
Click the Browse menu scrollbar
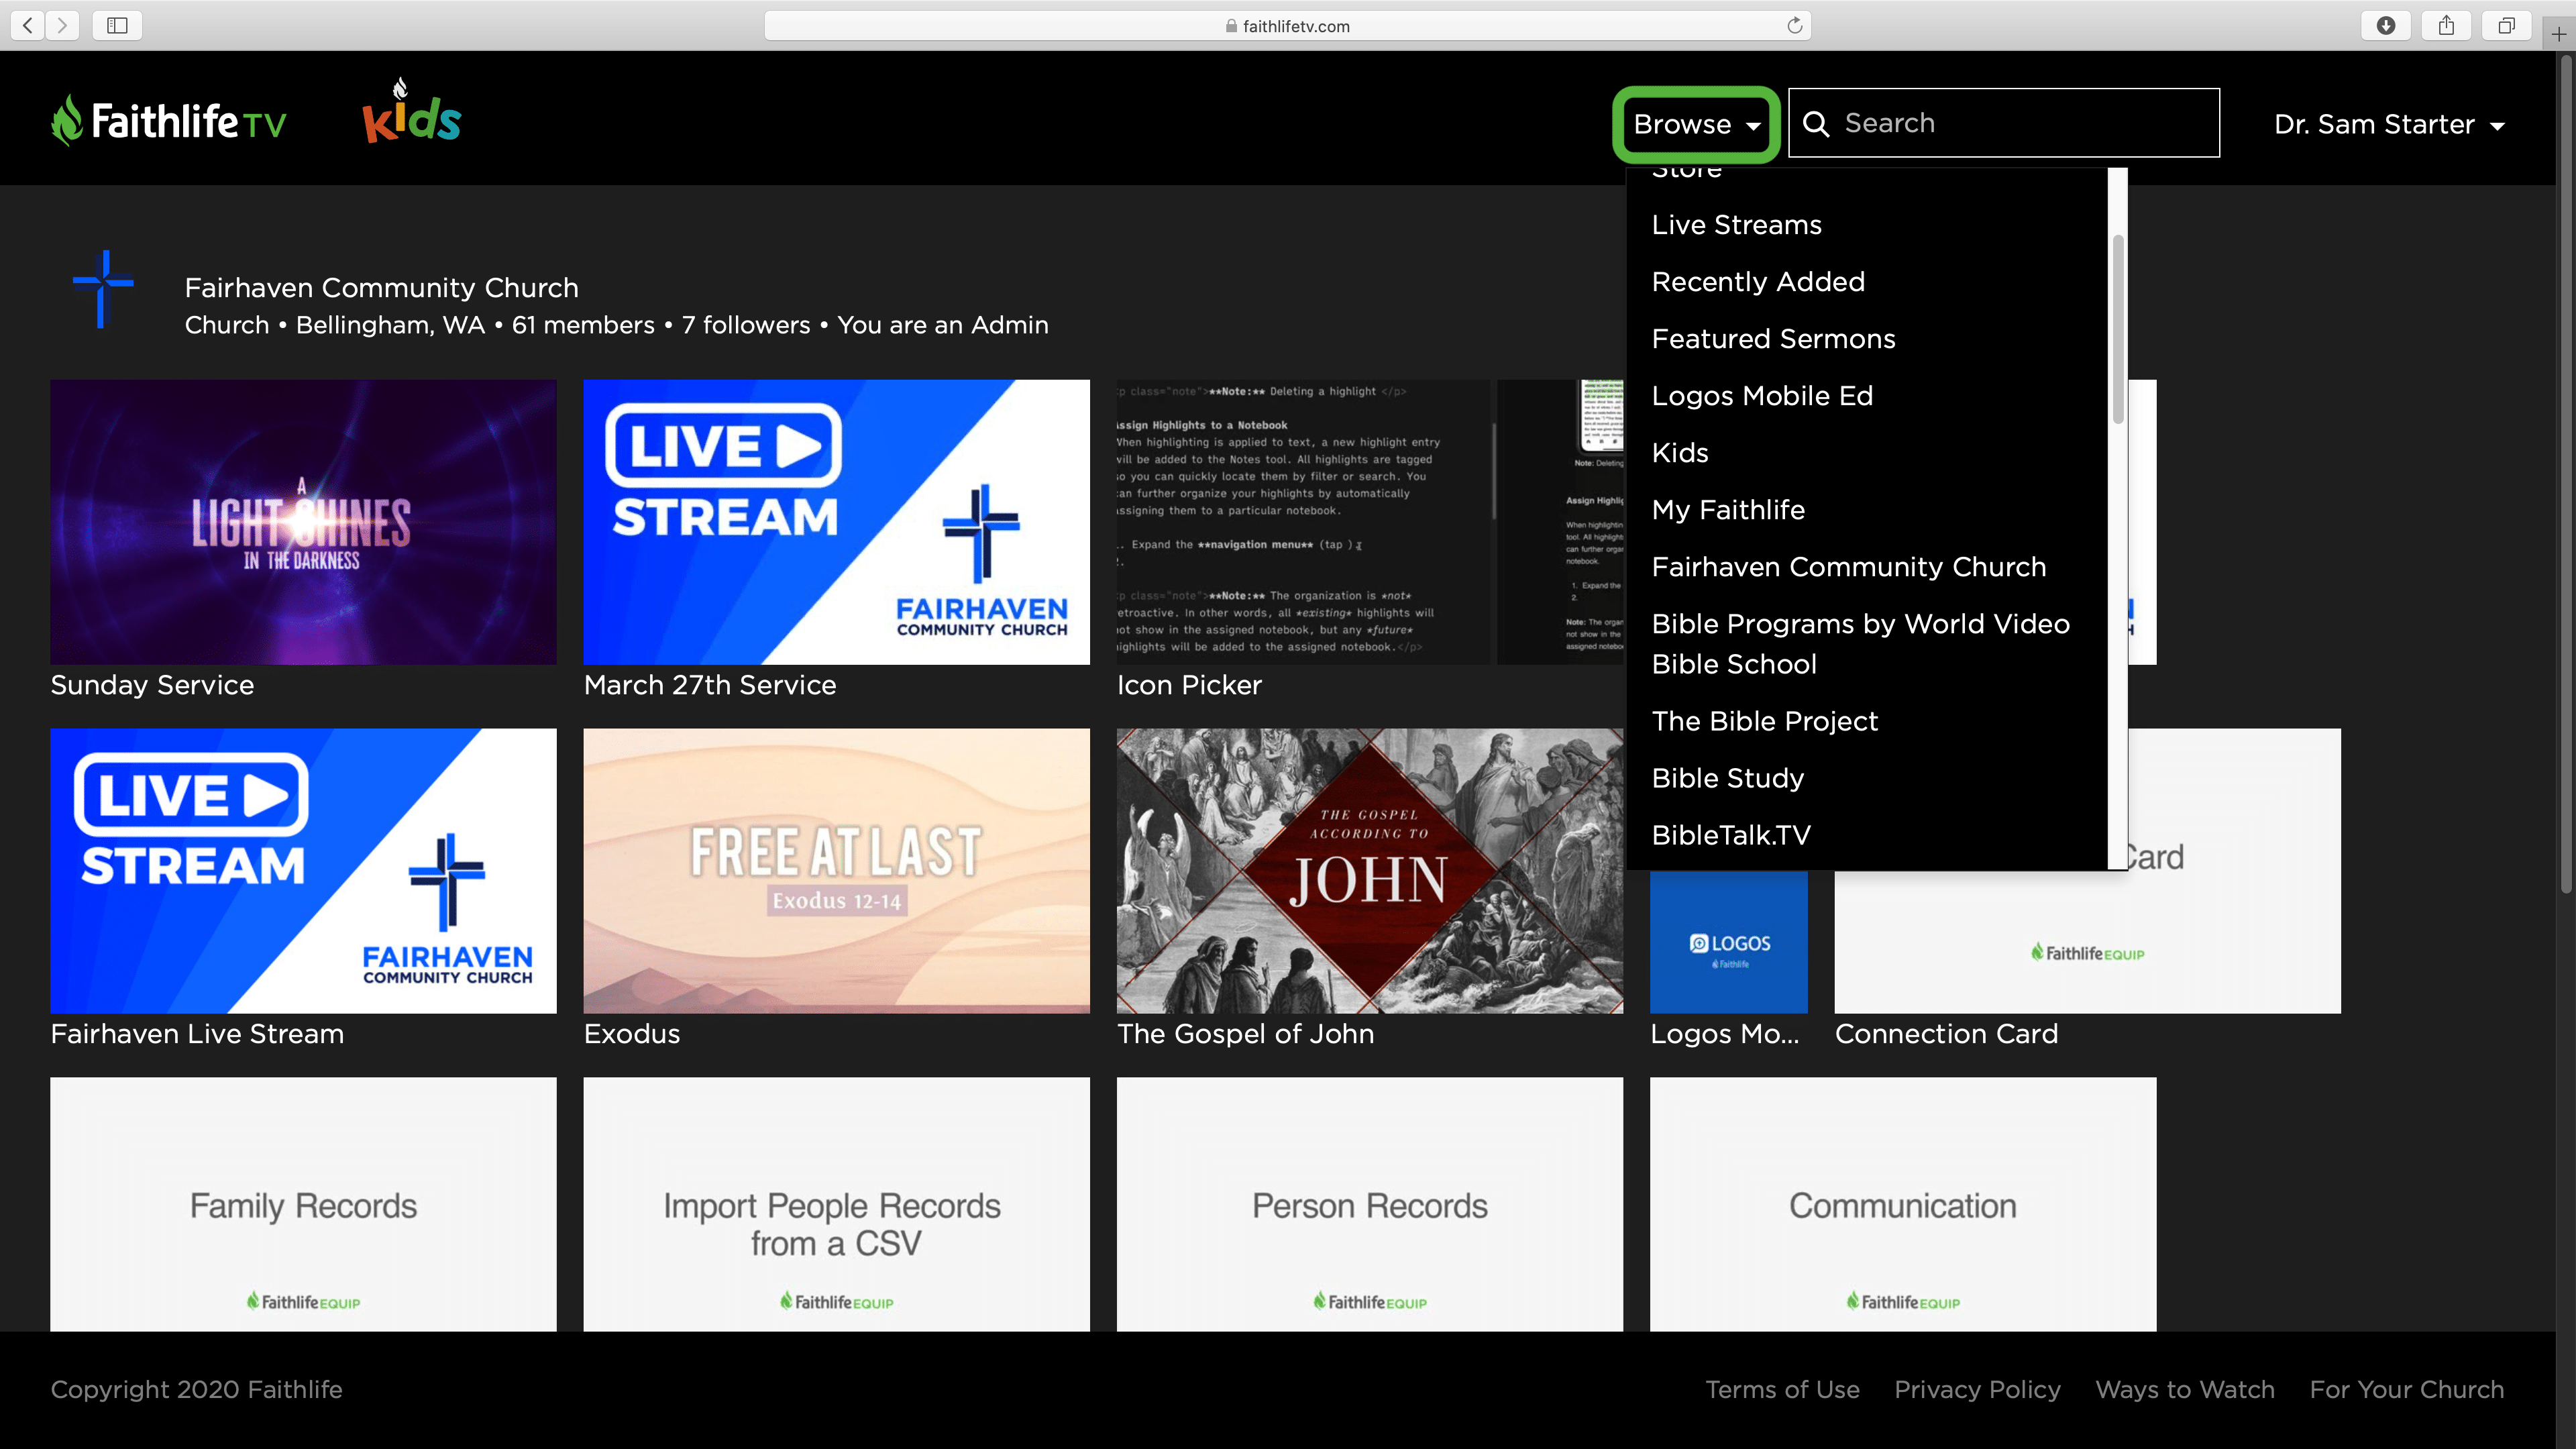2117,329
